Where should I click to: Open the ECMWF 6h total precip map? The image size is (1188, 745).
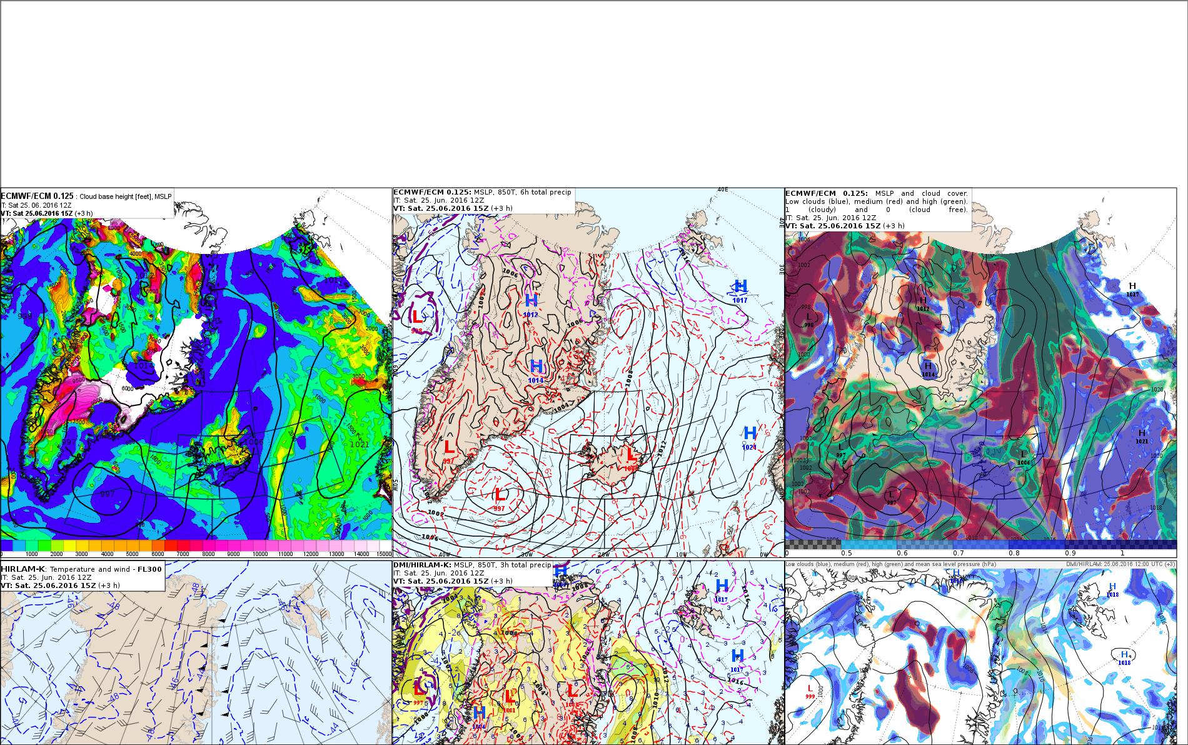tap(588, 373)
